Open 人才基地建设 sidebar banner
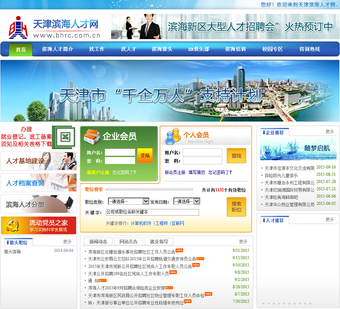The image size is (340, 309). (38, 161)
